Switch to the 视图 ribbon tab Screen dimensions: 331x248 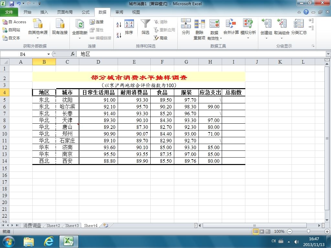136,12
